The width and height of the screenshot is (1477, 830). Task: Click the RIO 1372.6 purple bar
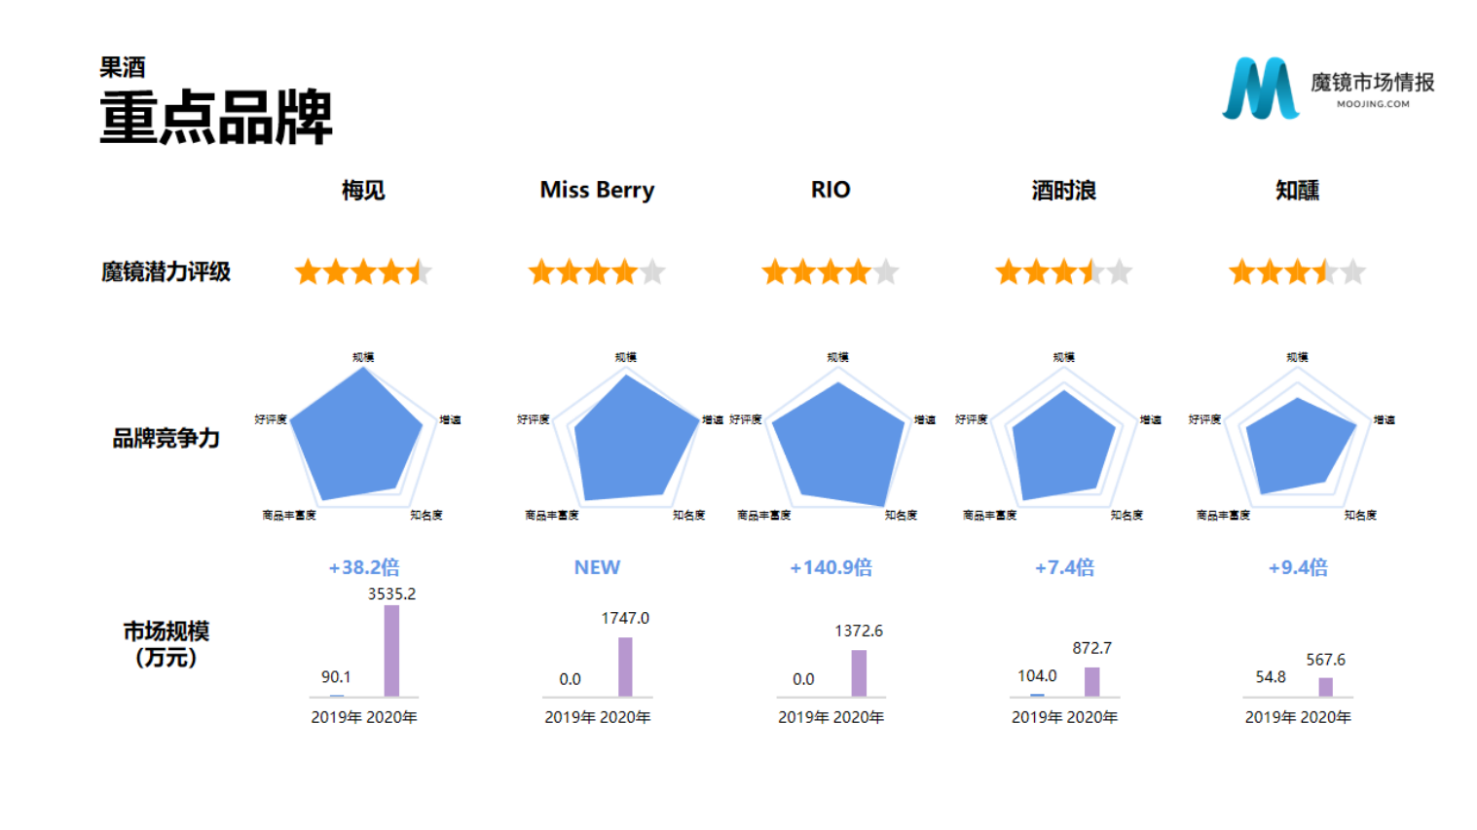pos(859,672)
